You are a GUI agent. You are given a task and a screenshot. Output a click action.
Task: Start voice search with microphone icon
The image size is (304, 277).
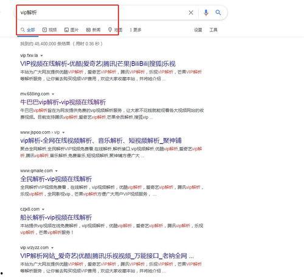206,13
